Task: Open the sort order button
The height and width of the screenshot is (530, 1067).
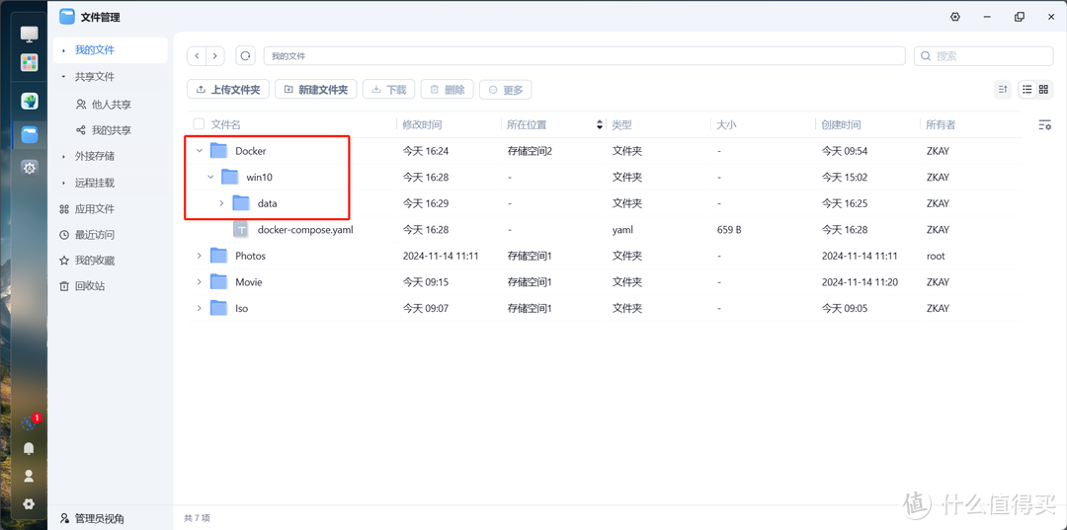Action: point(1003,89)
